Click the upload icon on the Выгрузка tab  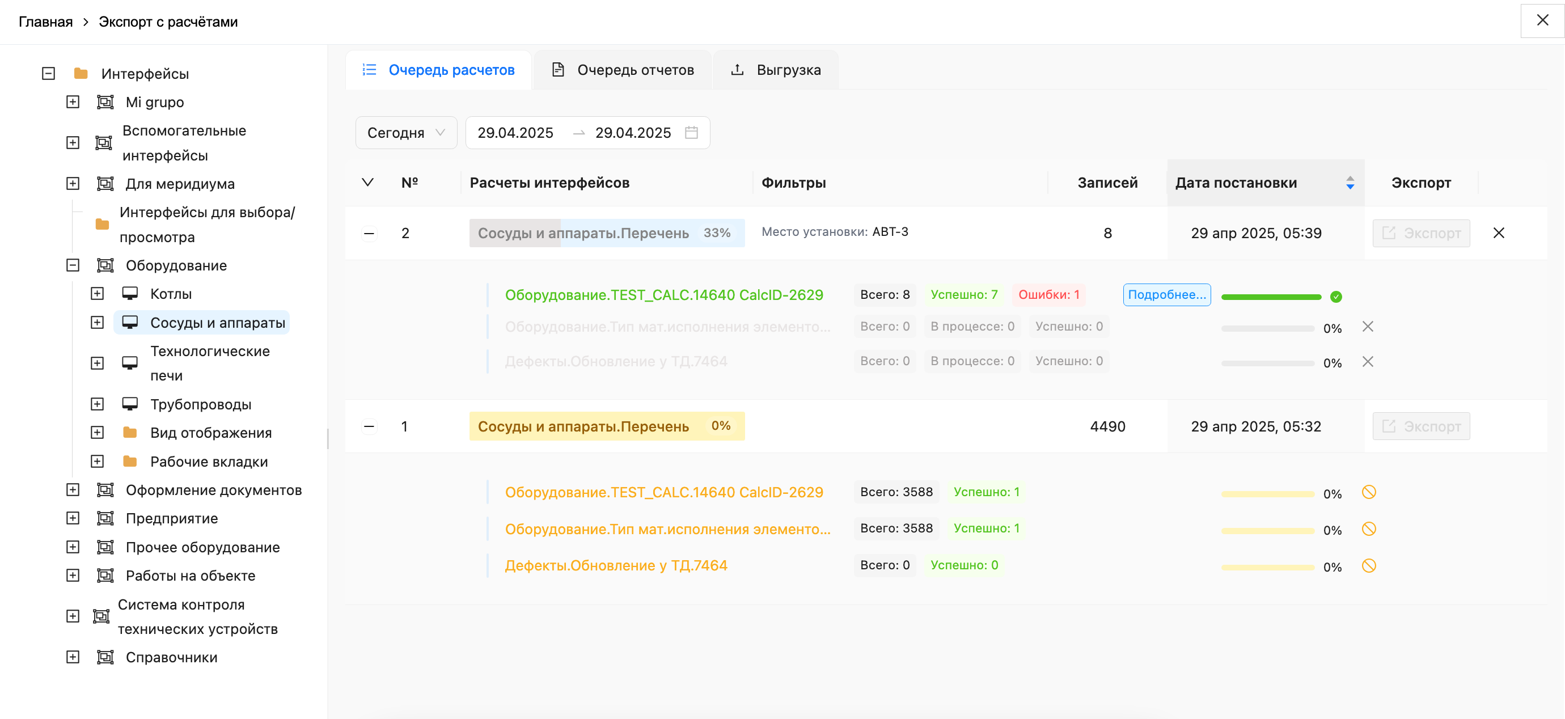(737, 69)
